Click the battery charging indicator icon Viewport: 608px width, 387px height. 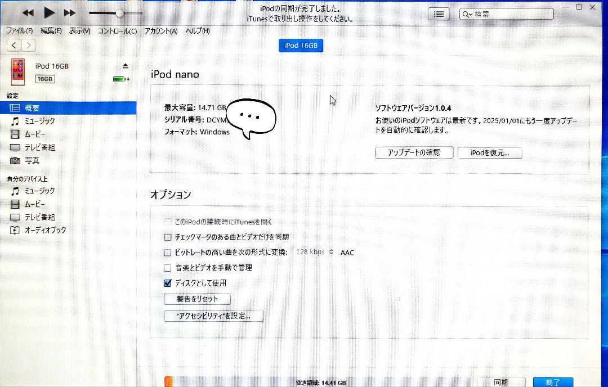[121, 79]
